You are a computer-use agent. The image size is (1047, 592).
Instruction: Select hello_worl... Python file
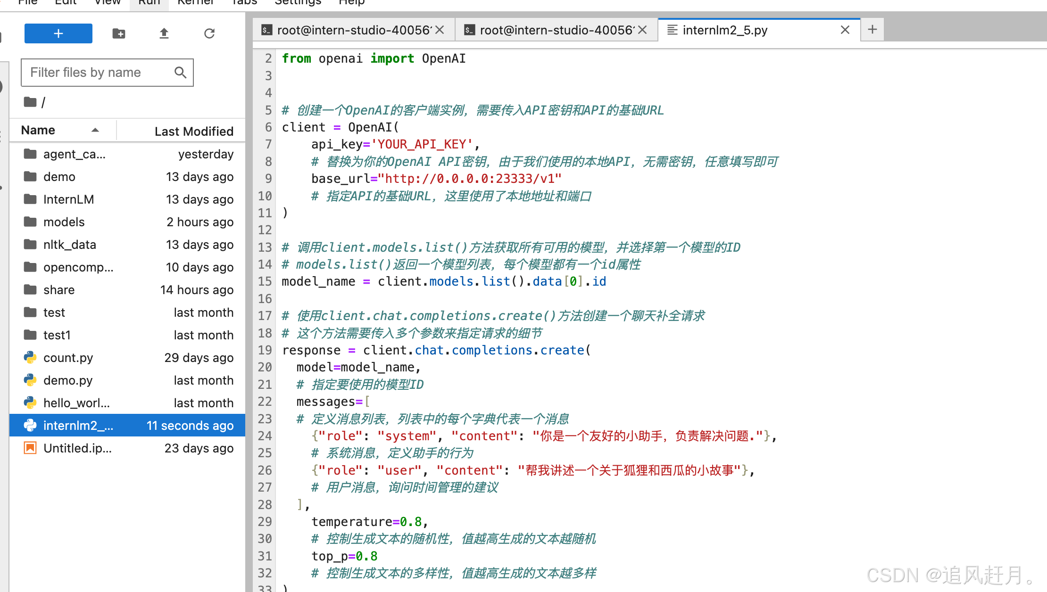(127, 403)
